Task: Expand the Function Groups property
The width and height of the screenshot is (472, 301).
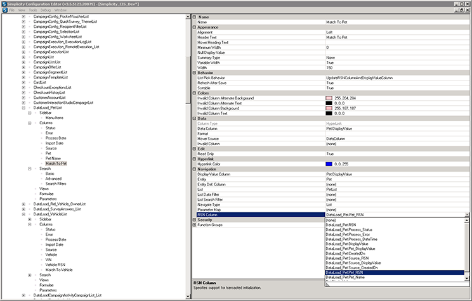Action: [195, 225]
